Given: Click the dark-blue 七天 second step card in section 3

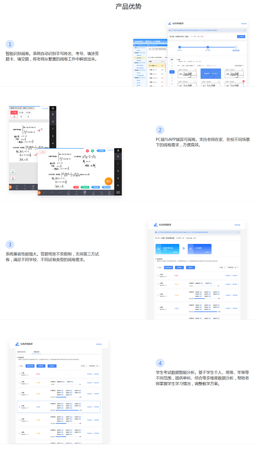Looking at the screenshot, I should click(200, 249).
